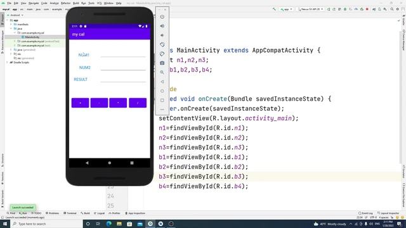Image resolution: width=406 pixels, height=228 pixels.
Task: Tap the recents square on the phone navigation bar
Action: (x=132, y=163)
